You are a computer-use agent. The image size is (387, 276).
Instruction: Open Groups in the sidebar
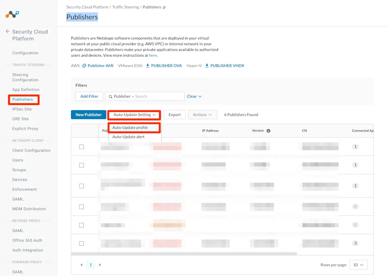(19, 170)
